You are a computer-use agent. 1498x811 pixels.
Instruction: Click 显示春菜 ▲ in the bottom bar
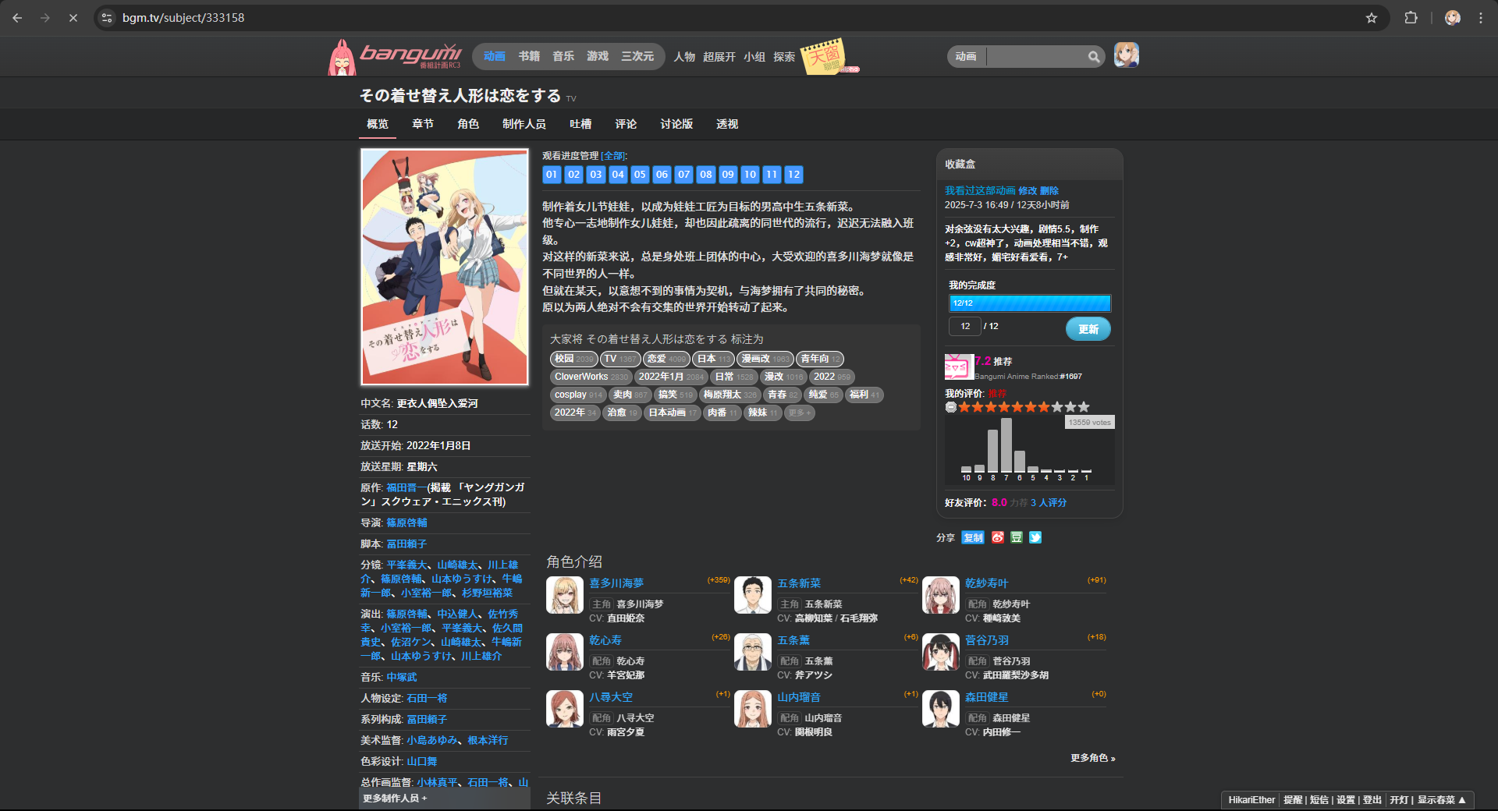pos(1442,800)
